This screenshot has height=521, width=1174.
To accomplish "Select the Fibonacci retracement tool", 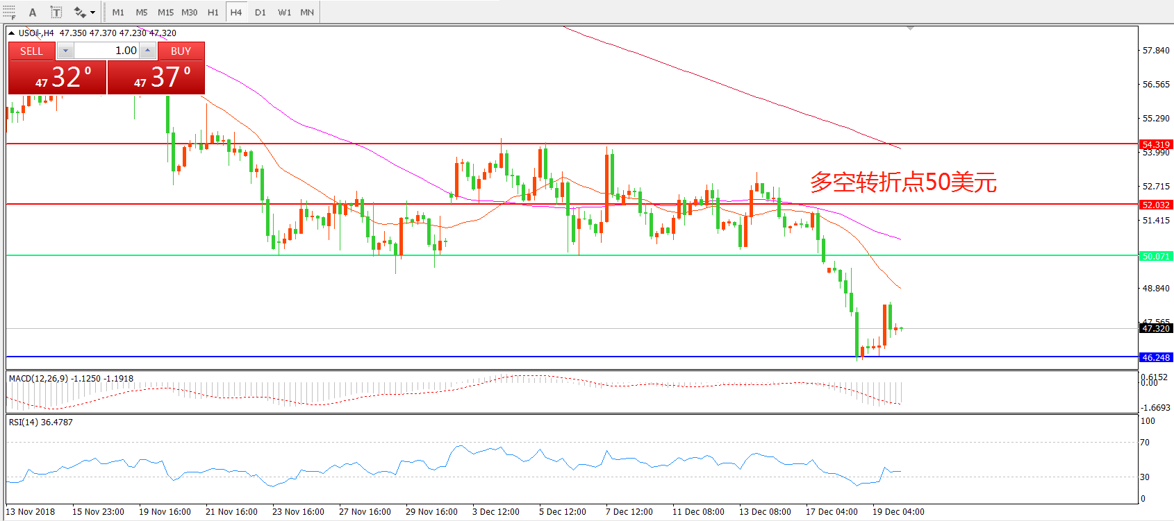I will click(9, 12).
